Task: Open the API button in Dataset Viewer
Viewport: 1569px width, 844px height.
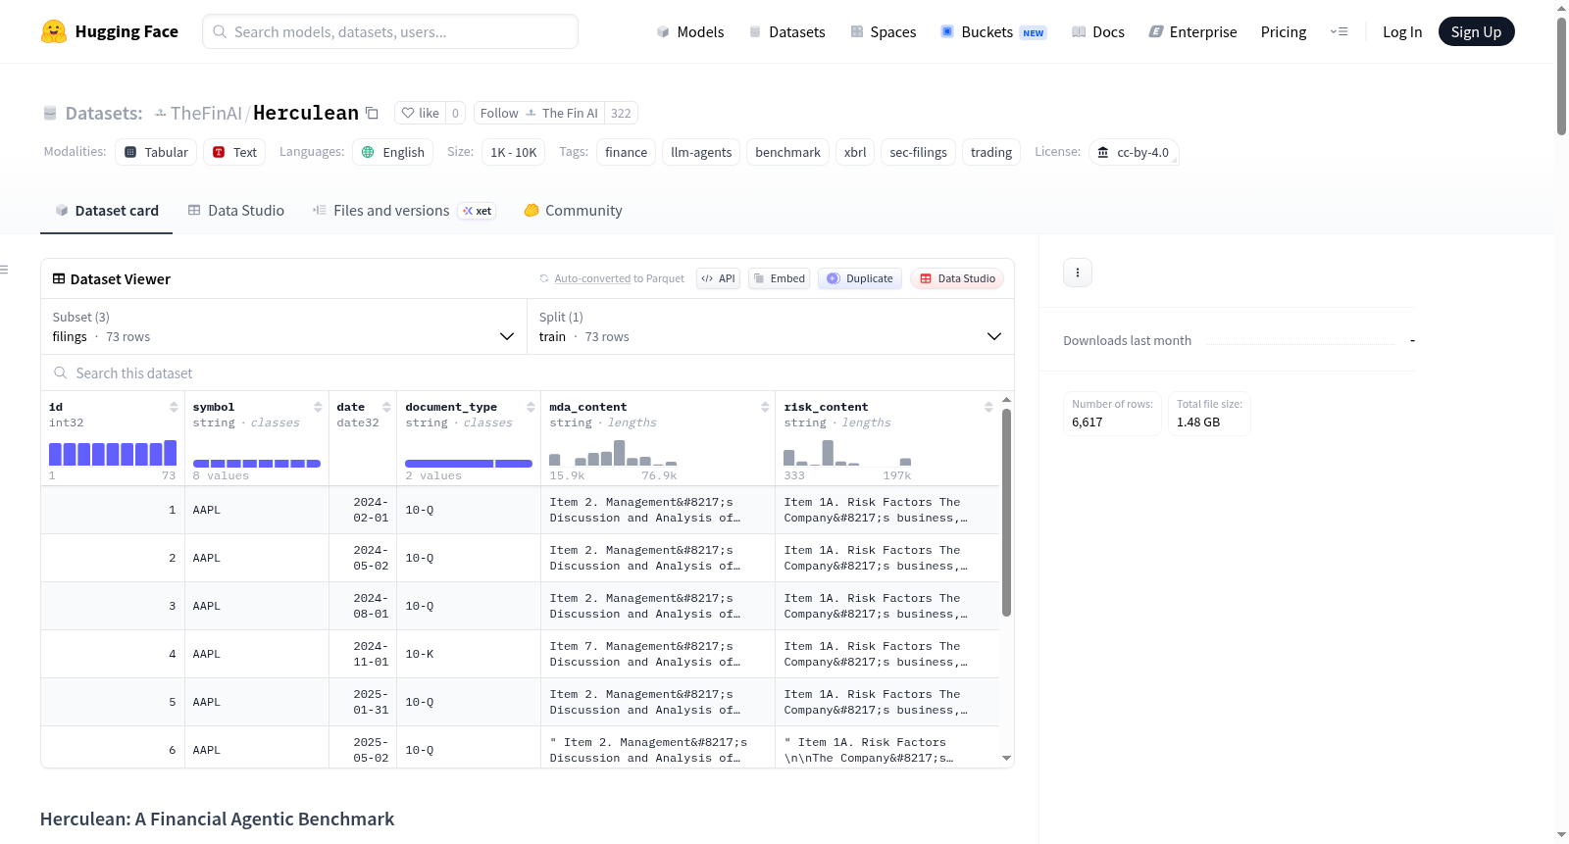Action: coord(718,278)
